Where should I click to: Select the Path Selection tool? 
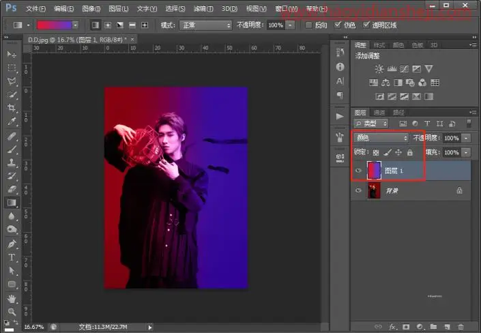[12, 270]
